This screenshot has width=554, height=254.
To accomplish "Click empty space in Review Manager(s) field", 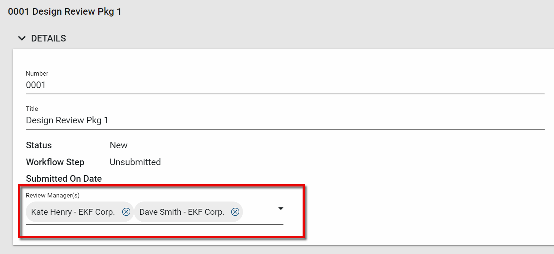I will point(260,212).
